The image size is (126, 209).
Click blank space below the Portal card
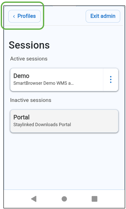point(64,160)
